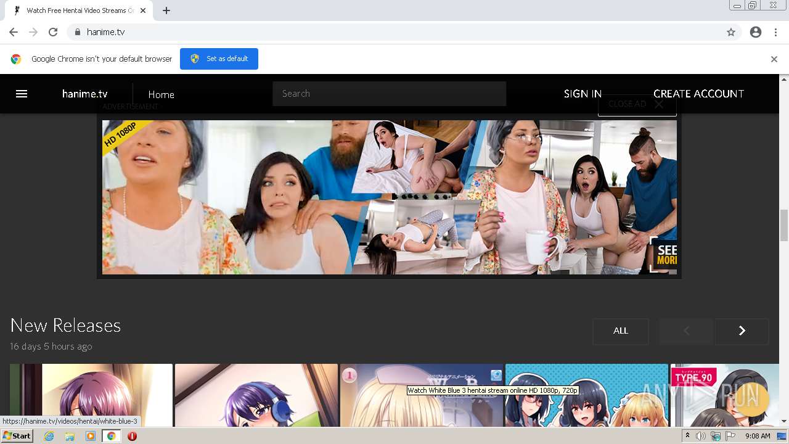Click the scrollbar down arrow
789x444 pixels.
pyautogui.click(x=784, y=422)
